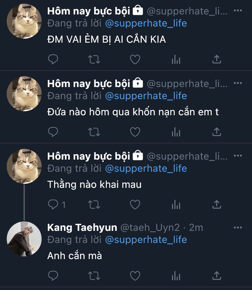252x290 pixels.
Task: Like the "Đứa nào hôm qua" tweet
Action: 135,132
